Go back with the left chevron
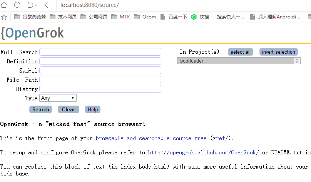 (x=47, y=5)
